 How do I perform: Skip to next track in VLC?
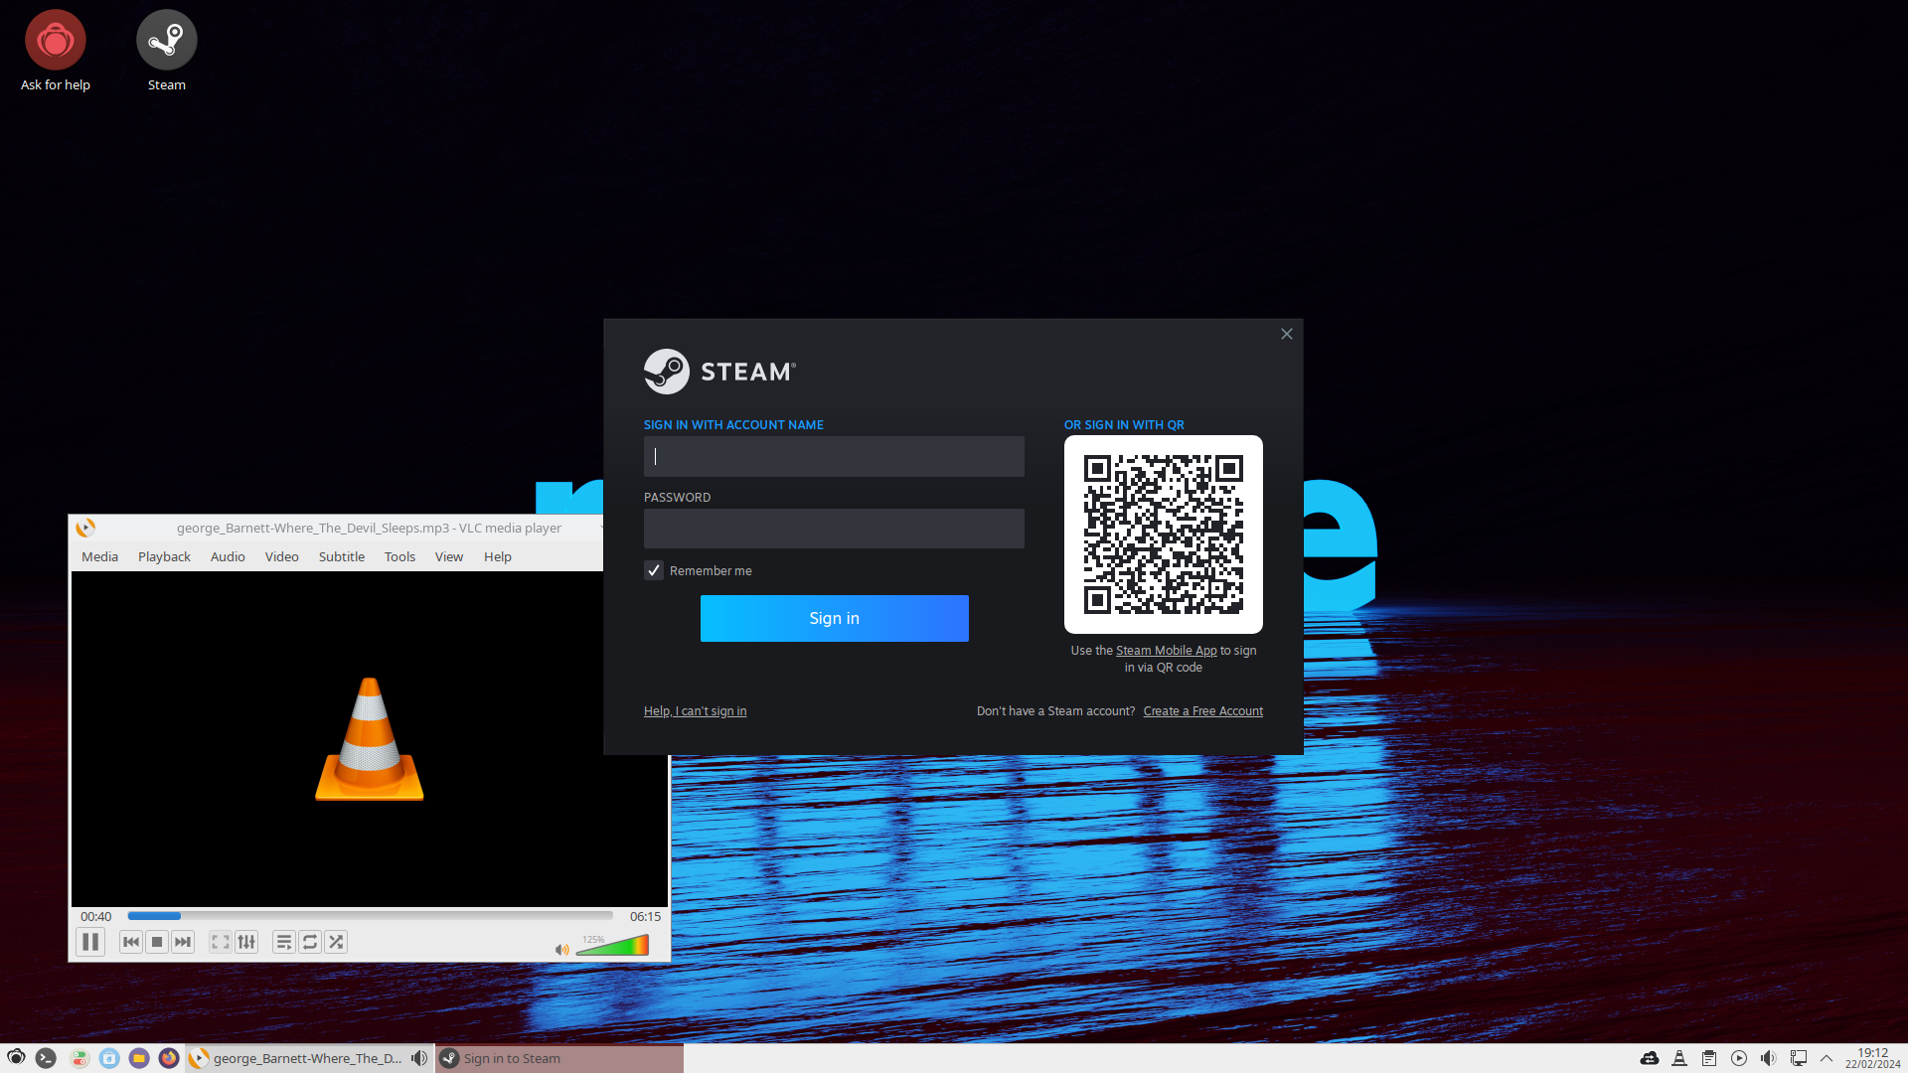[183, 942]
